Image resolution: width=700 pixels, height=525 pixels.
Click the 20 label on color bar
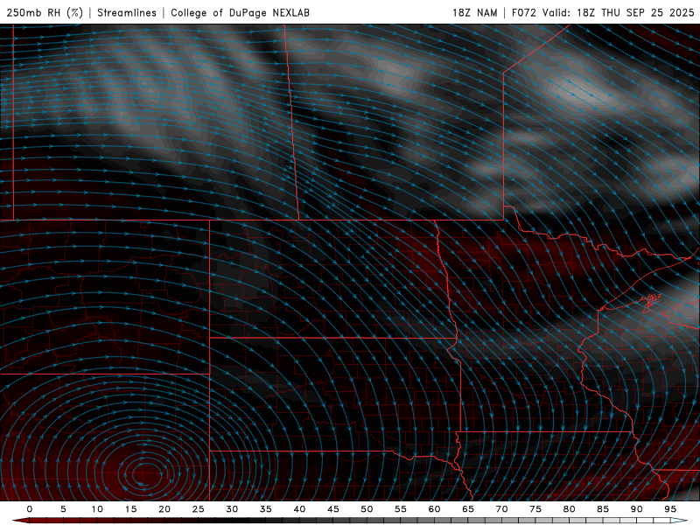(164, 509)
